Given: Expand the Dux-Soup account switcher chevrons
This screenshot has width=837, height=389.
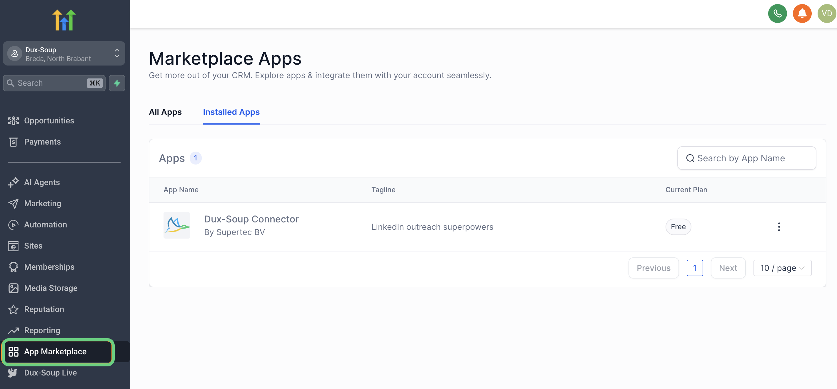Looking at the screenshot, I should (x=117, y=53).
